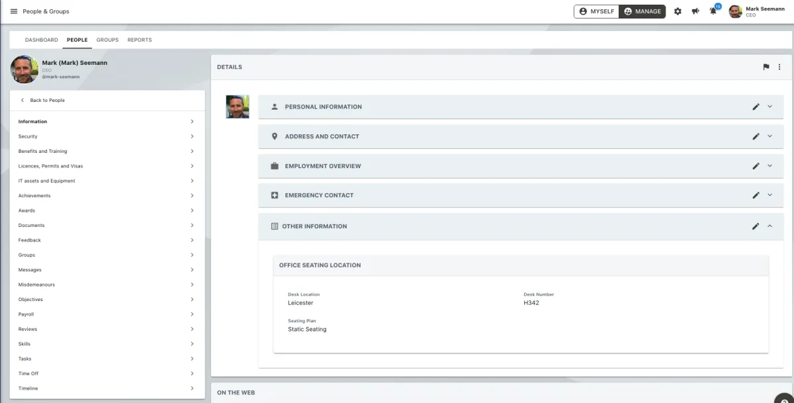Screen dimensions: 794x403
Task: Open Reviews in the sidebar
Action: [x=107, y=329]
